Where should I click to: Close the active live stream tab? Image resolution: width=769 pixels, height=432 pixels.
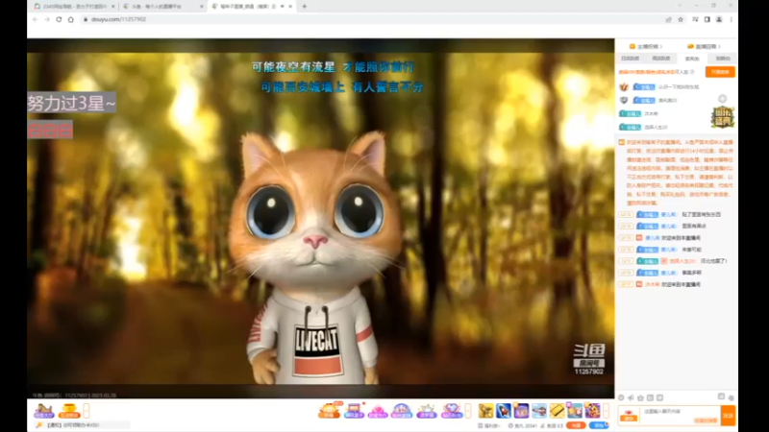[291, 7]
